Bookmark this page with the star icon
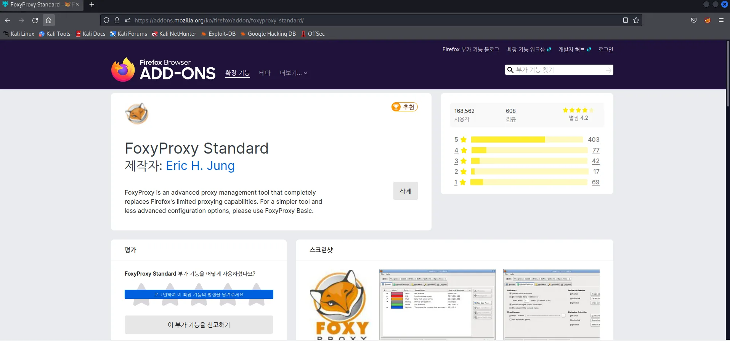730x341 pixels. (636, 20)
